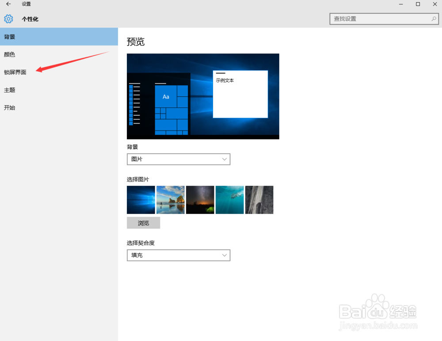Screen dimensions: 442x341
Task: Click the 浏览 browse button
Action: [x=144, y=223]
